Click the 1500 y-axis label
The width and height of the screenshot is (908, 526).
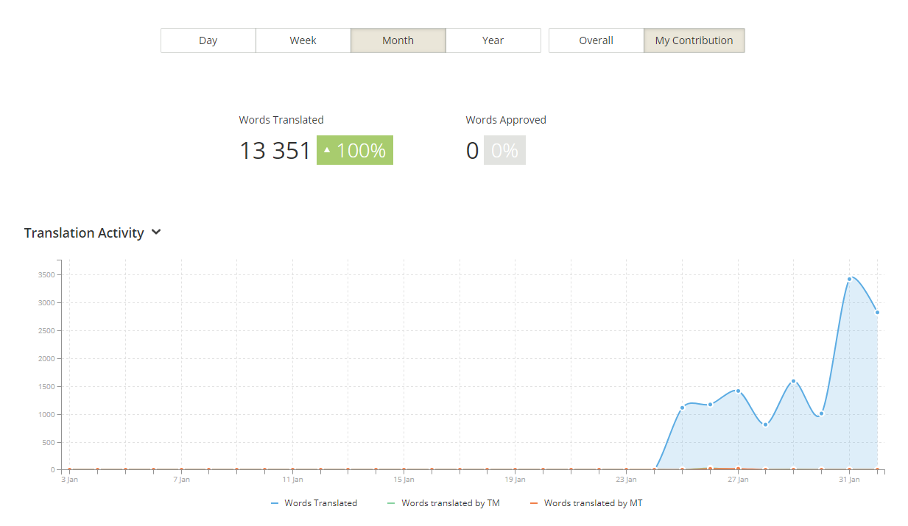coord(47,387)
